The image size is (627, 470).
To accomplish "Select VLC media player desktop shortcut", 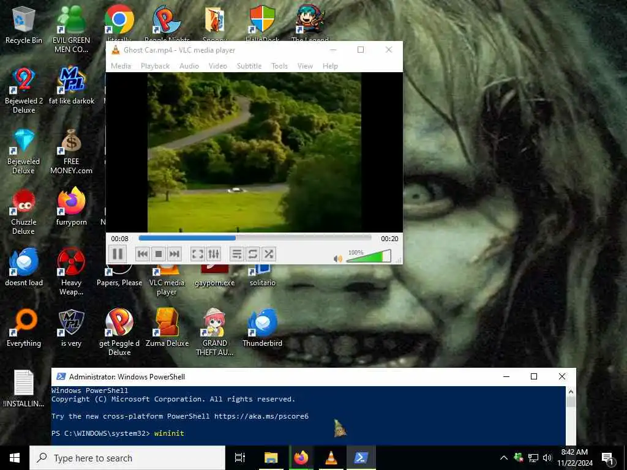I will point(167,280).
